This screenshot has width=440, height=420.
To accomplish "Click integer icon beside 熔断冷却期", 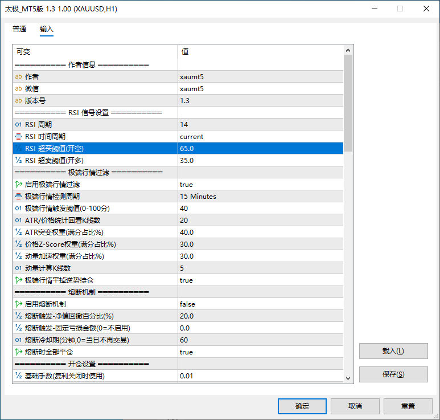I will pos(19,340).
